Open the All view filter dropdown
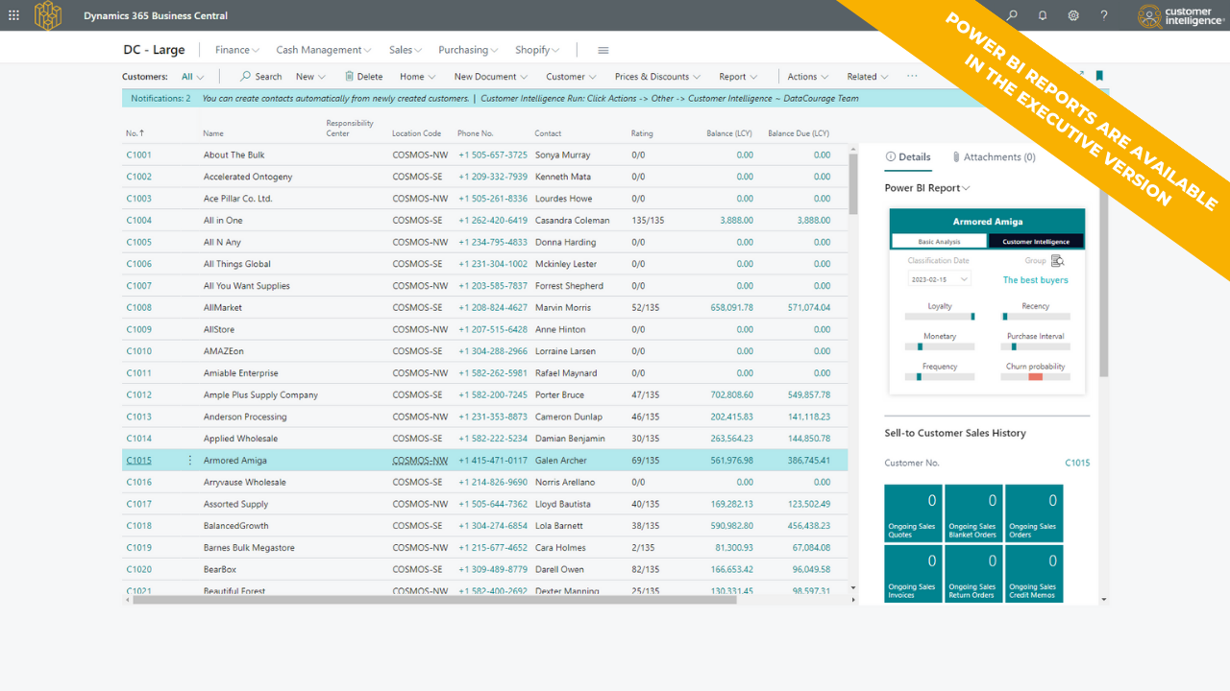Image resolution: width=1230 pixels, height=691 pixels. click(193, 77)
